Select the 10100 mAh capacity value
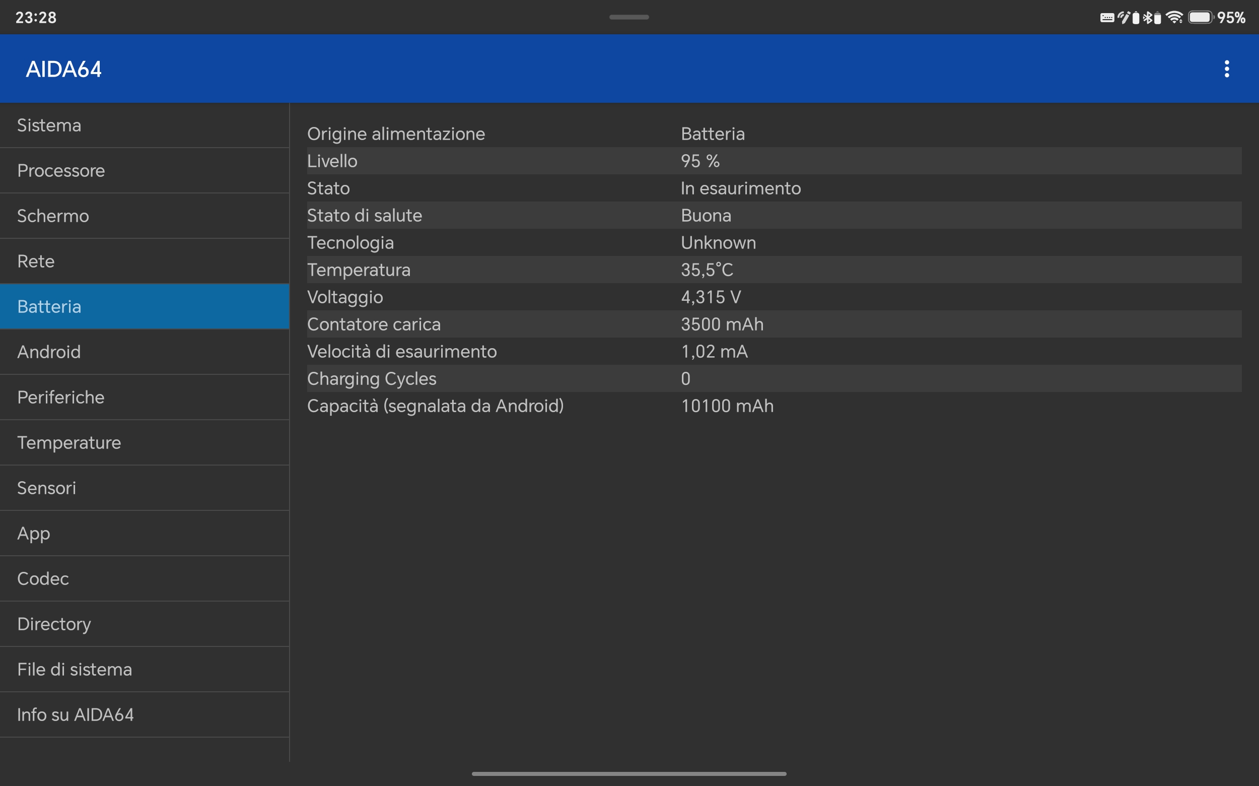 click(727, 406)
